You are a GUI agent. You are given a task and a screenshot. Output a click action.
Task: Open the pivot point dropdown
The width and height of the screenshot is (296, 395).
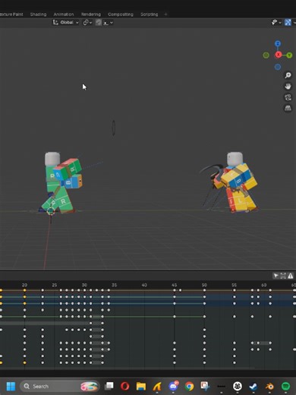(x=87, y=23)
